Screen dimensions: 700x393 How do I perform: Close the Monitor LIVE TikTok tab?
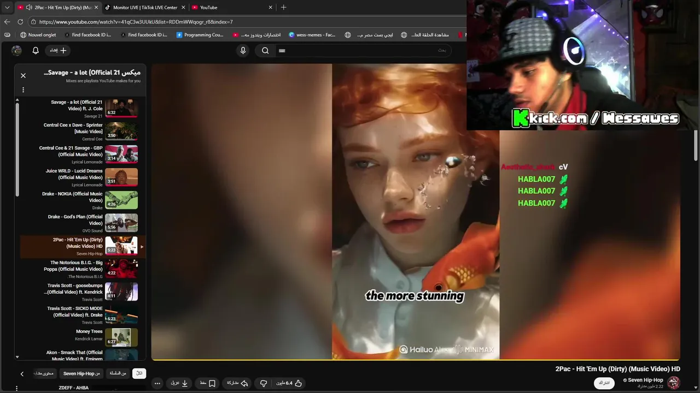pos(183,8)
